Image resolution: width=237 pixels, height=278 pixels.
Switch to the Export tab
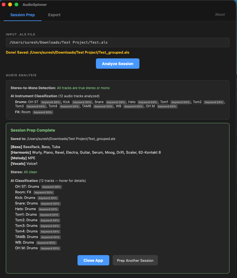[54, 15]
